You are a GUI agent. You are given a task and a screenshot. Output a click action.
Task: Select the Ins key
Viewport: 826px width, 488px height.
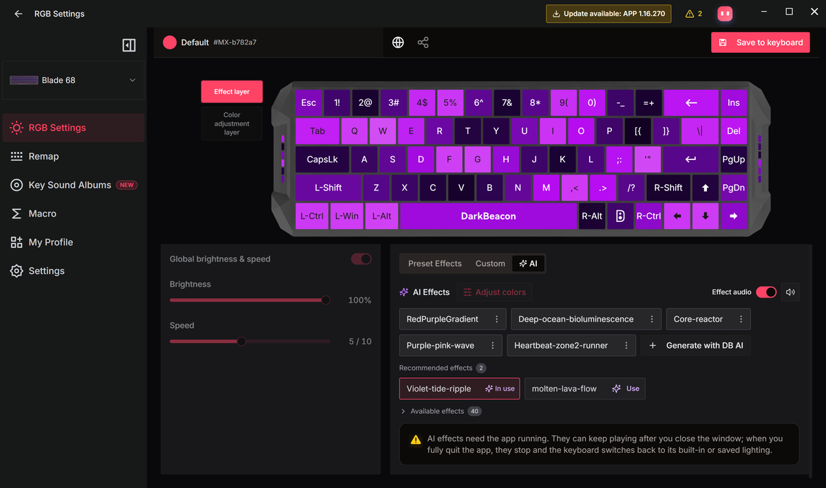[734, 102]
